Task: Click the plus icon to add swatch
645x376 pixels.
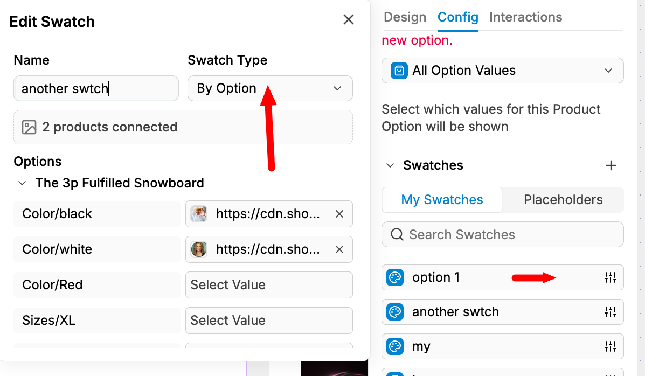Action: click(x=611, y=165)
